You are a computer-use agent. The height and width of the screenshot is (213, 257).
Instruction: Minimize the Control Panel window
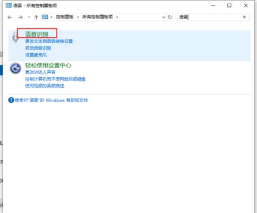(213, 5)
